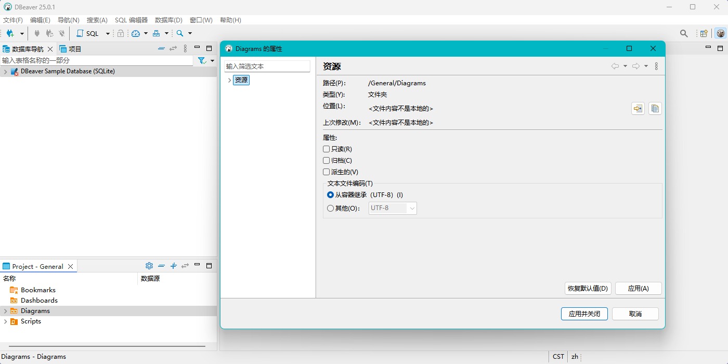Click the 输入筛选文本 filter field
728x364 pixels.
267,67
